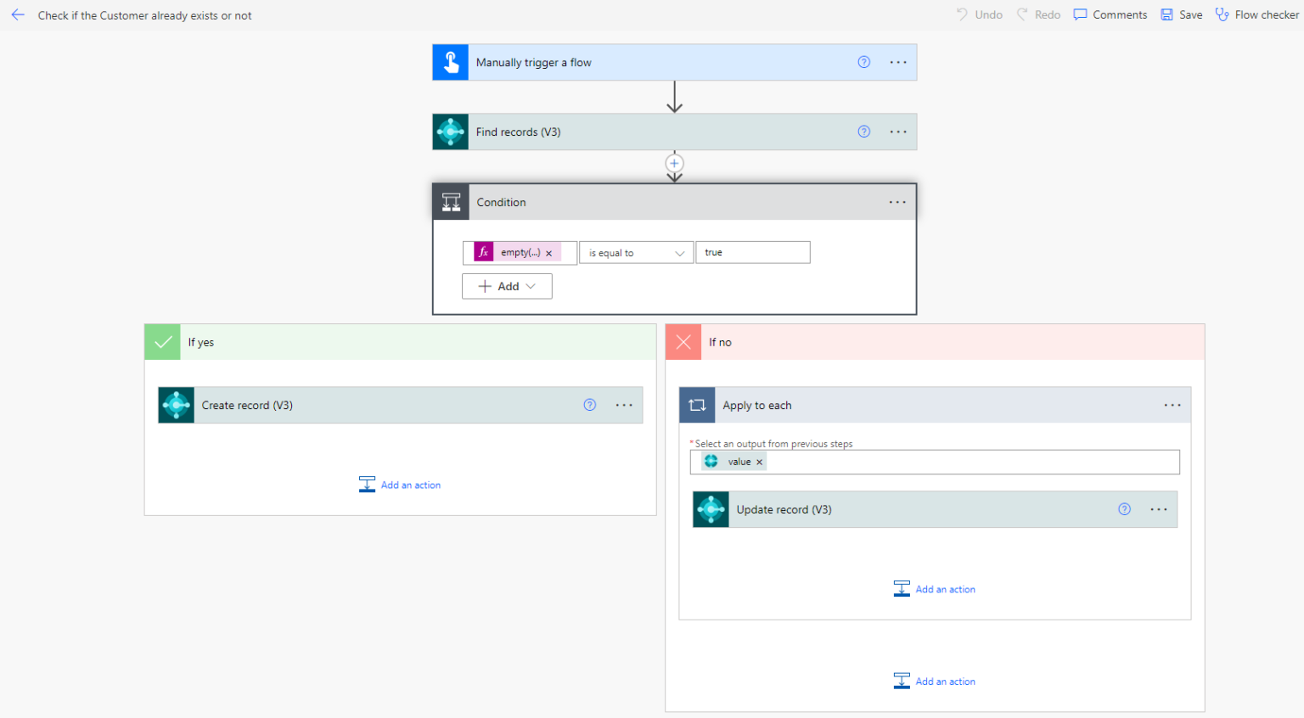Click the Apply to each loop icon
This screenshot has width=1304, height=718.
[697, 405]
